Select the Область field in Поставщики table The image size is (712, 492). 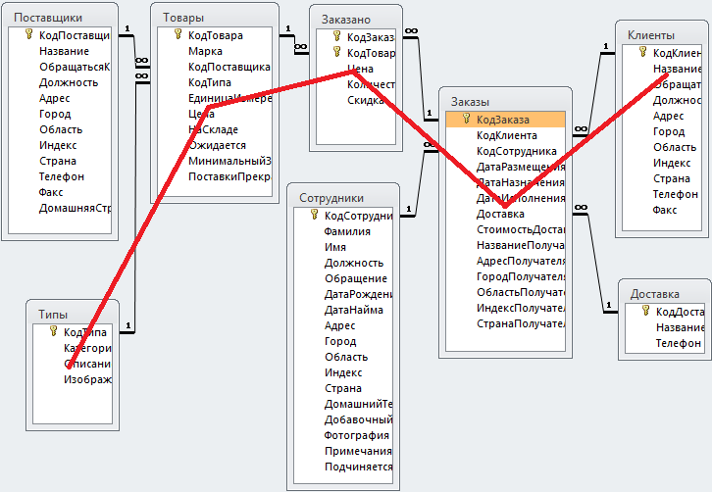(x=60, y=129)
